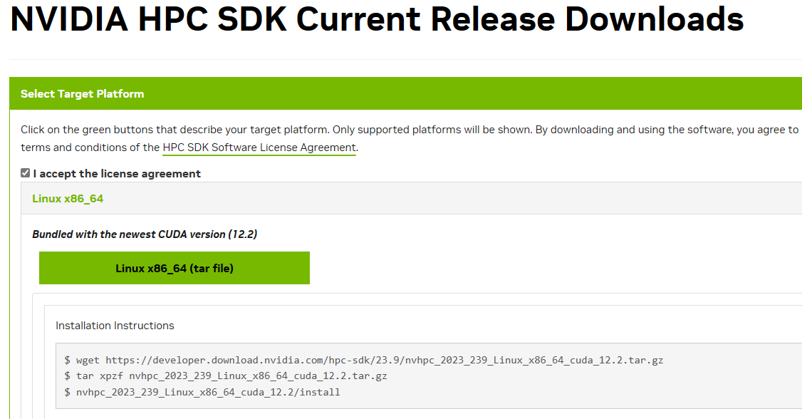Click the Select Target Platform header bar

tap(405, 93)
